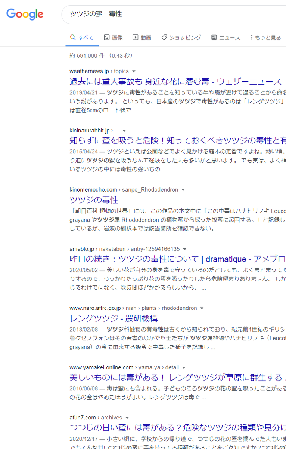The image size is (286, 449).
Task: Click the www.yamakei-online.com › yama-ya › detail URL
Action: click(124, 367)
